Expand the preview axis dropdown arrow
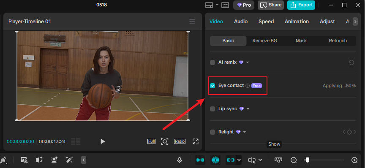This screenshot has width=365, height=168. pyautogui.click(x=260, y=160)
